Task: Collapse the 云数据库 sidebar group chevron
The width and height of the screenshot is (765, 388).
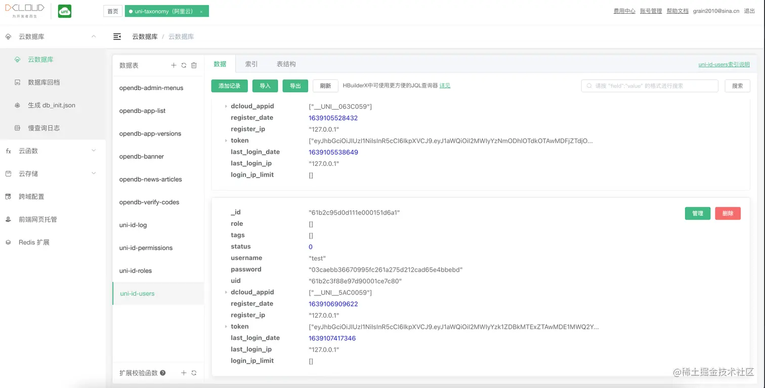Action: 94,36
